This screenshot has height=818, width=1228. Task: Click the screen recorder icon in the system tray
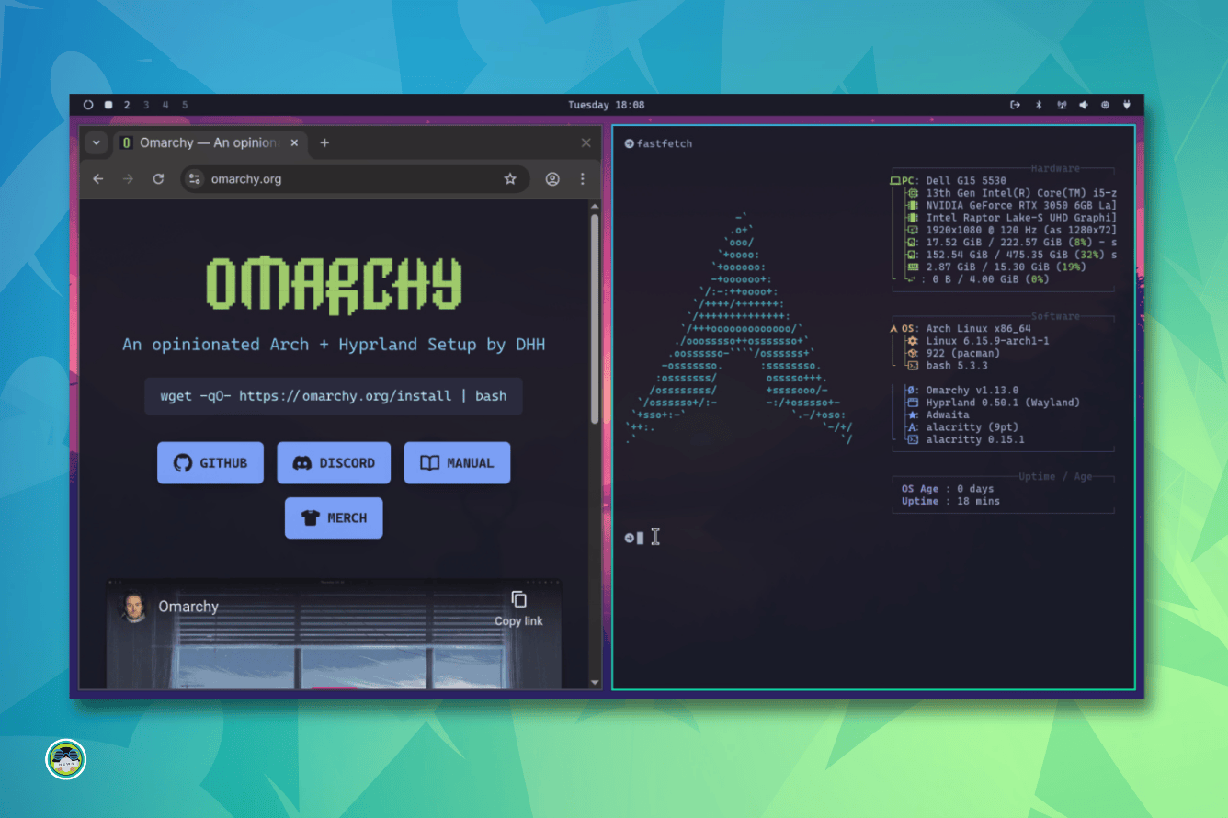tap(1106, 105)
